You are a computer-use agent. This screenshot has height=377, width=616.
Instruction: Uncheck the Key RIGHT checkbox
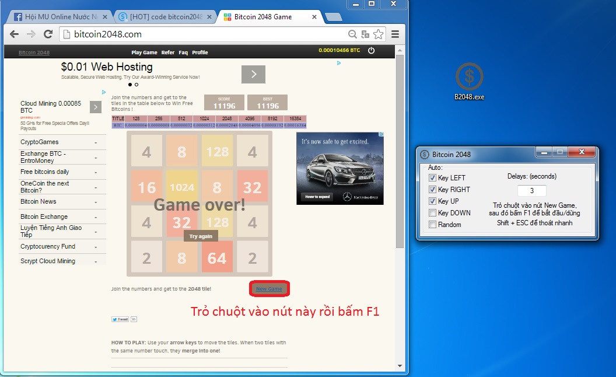432,190
